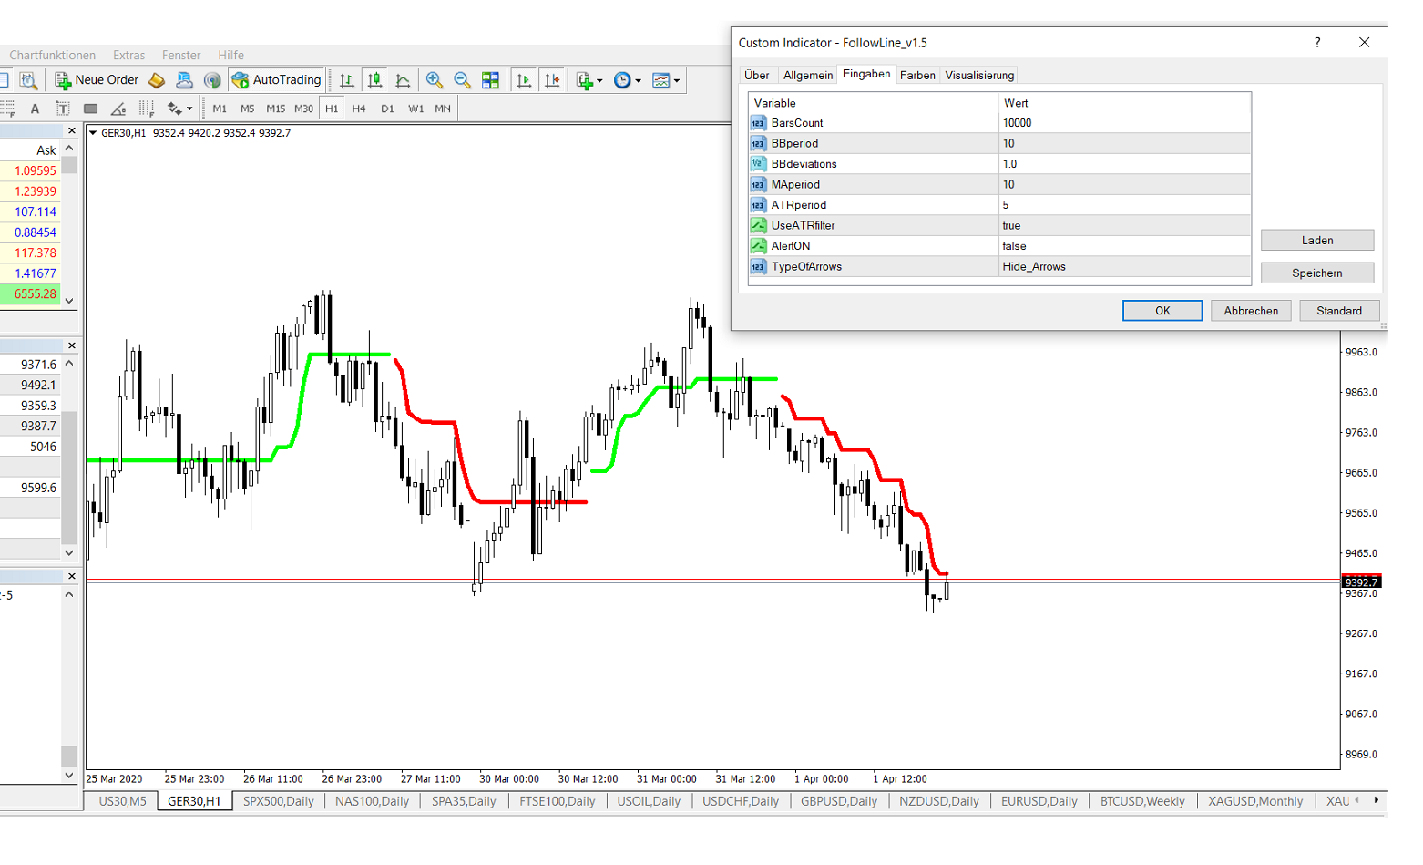Screen dimensions: 1423x865
Task: Click the MetaEditor yellow book icon
Action: pyautogui.click(x=157, y=80)
